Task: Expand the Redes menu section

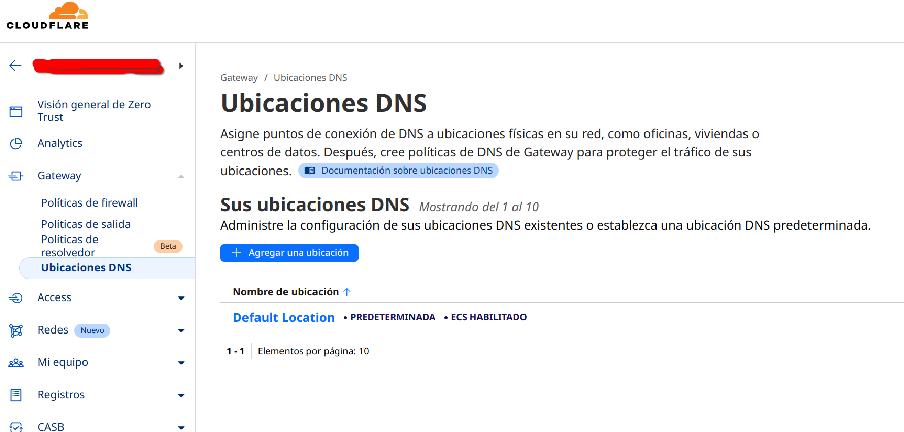Action: pyautogui.click(x=181, y=331)
